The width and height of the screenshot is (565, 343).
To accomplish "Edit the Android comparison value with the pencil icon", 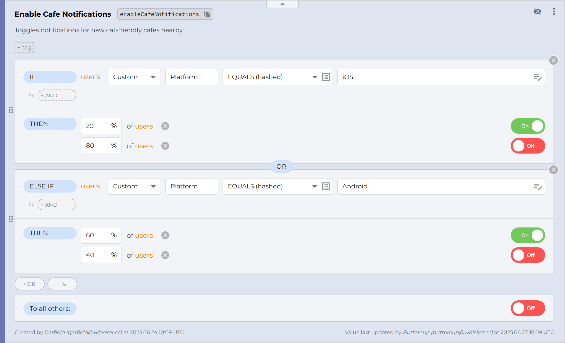I will (x=537, y=186).
